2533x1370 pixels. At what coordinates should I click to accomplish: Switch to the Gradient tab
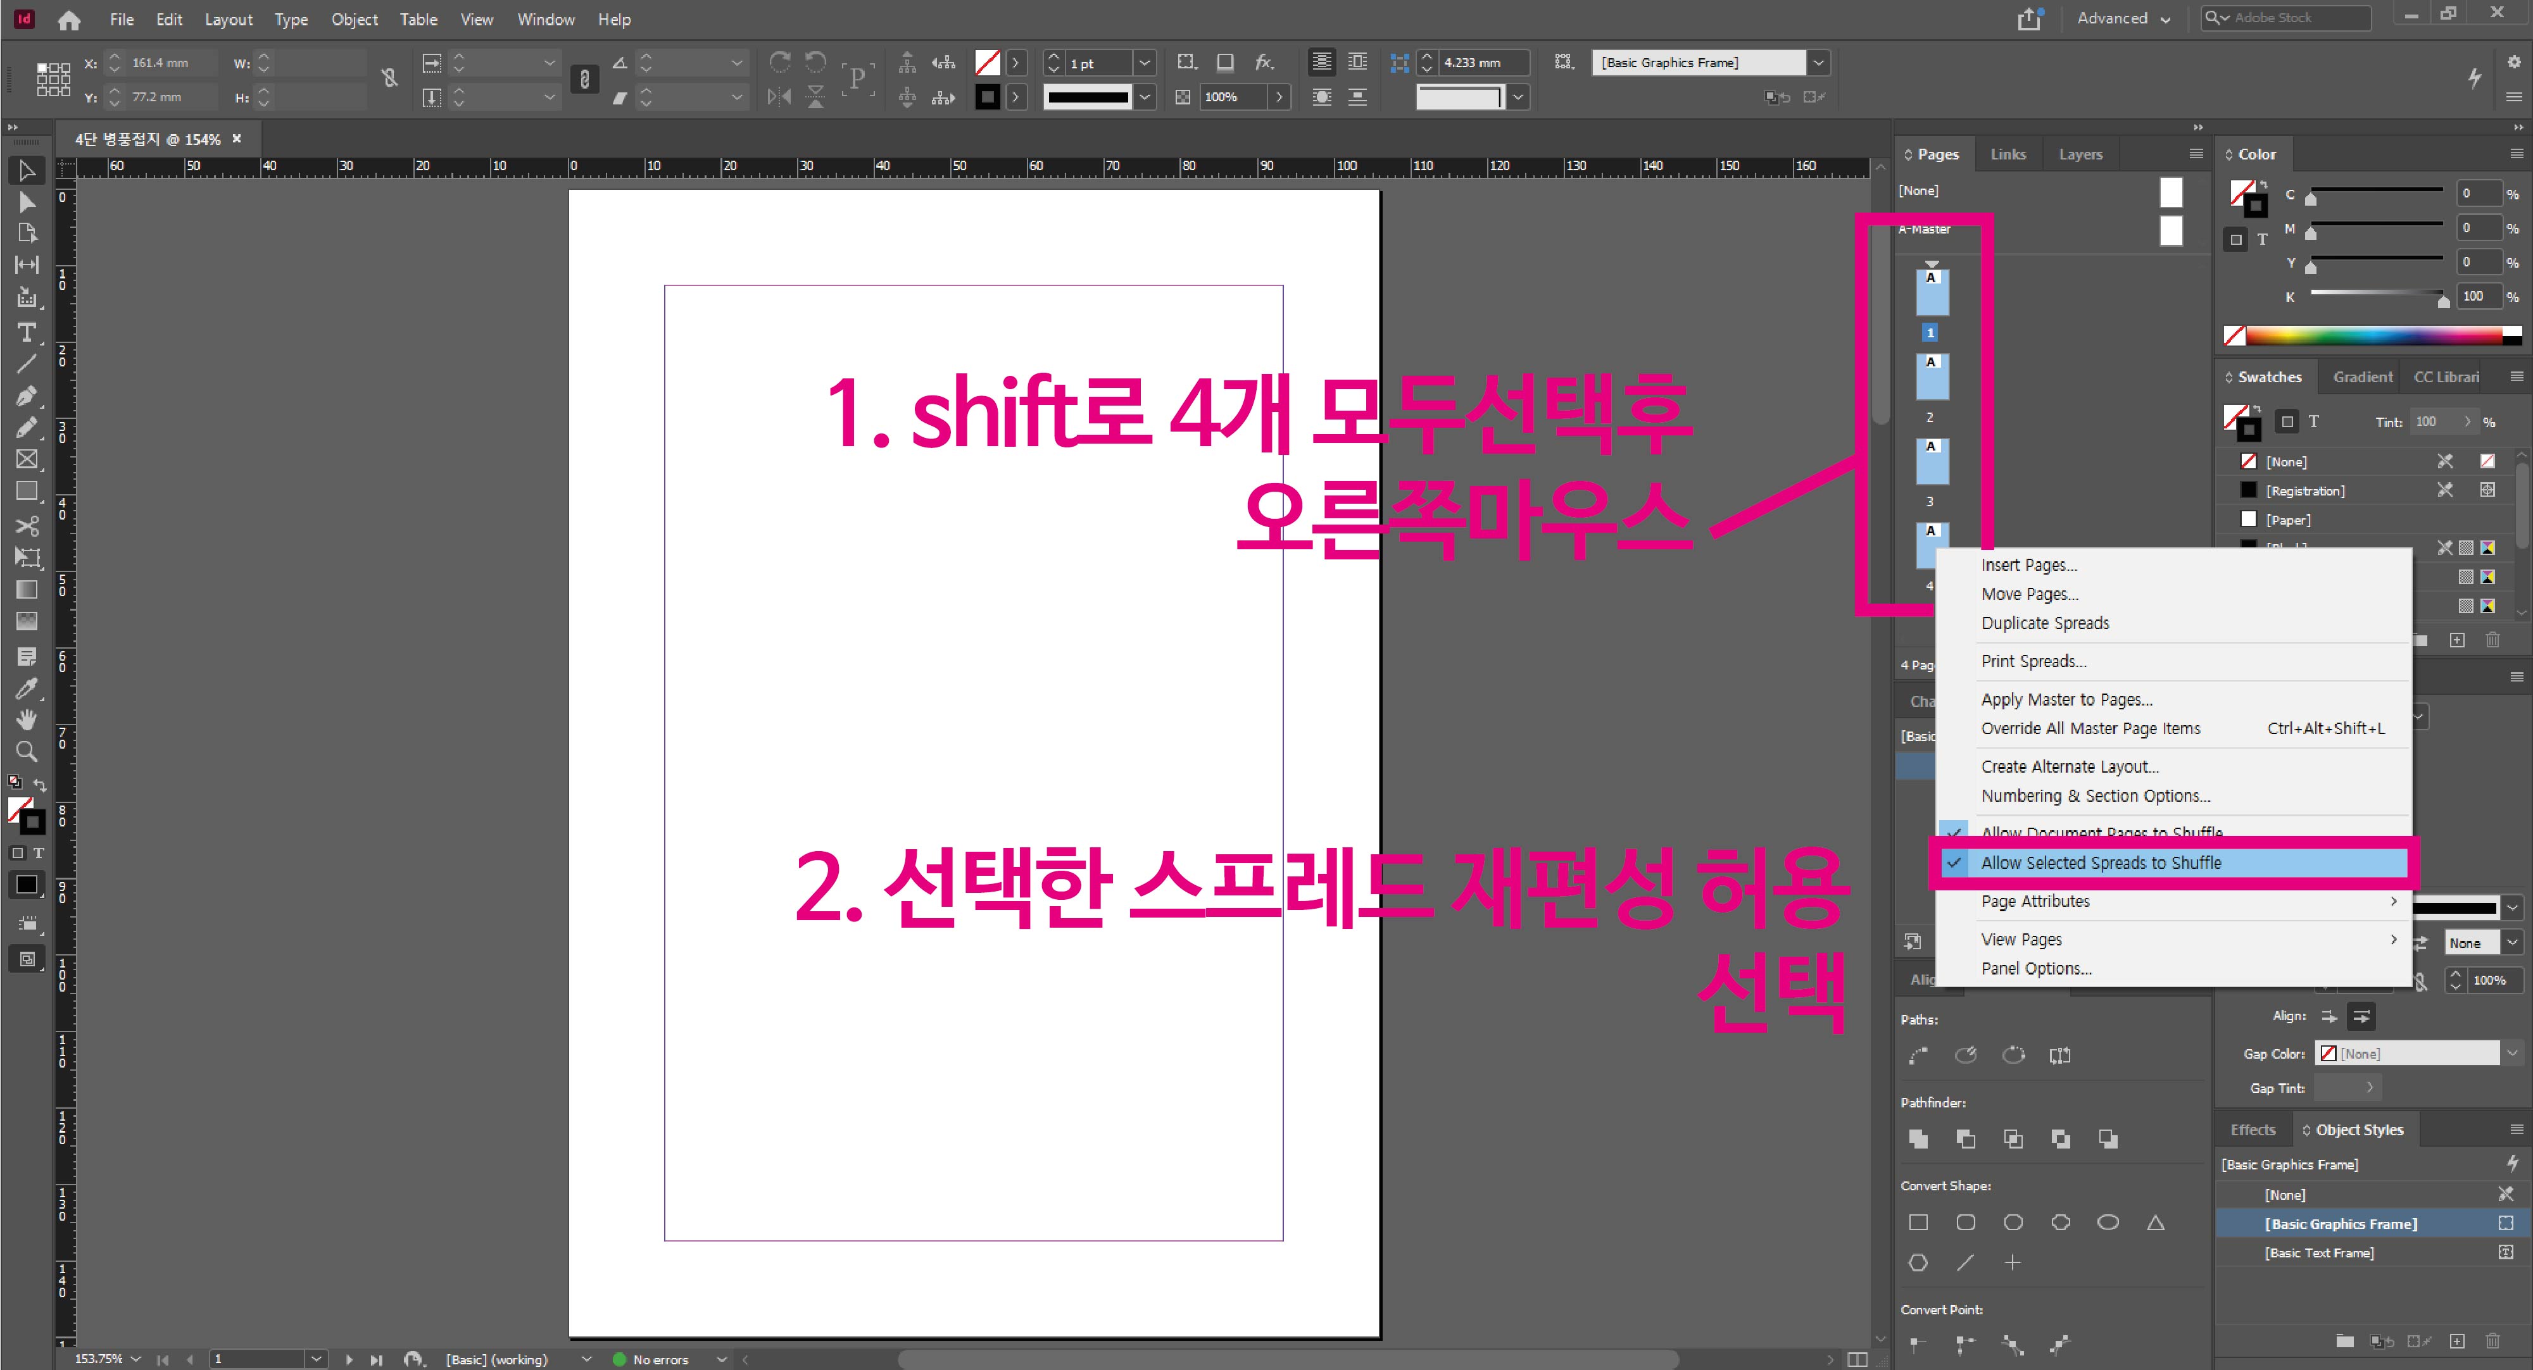tap(2363, 377)
